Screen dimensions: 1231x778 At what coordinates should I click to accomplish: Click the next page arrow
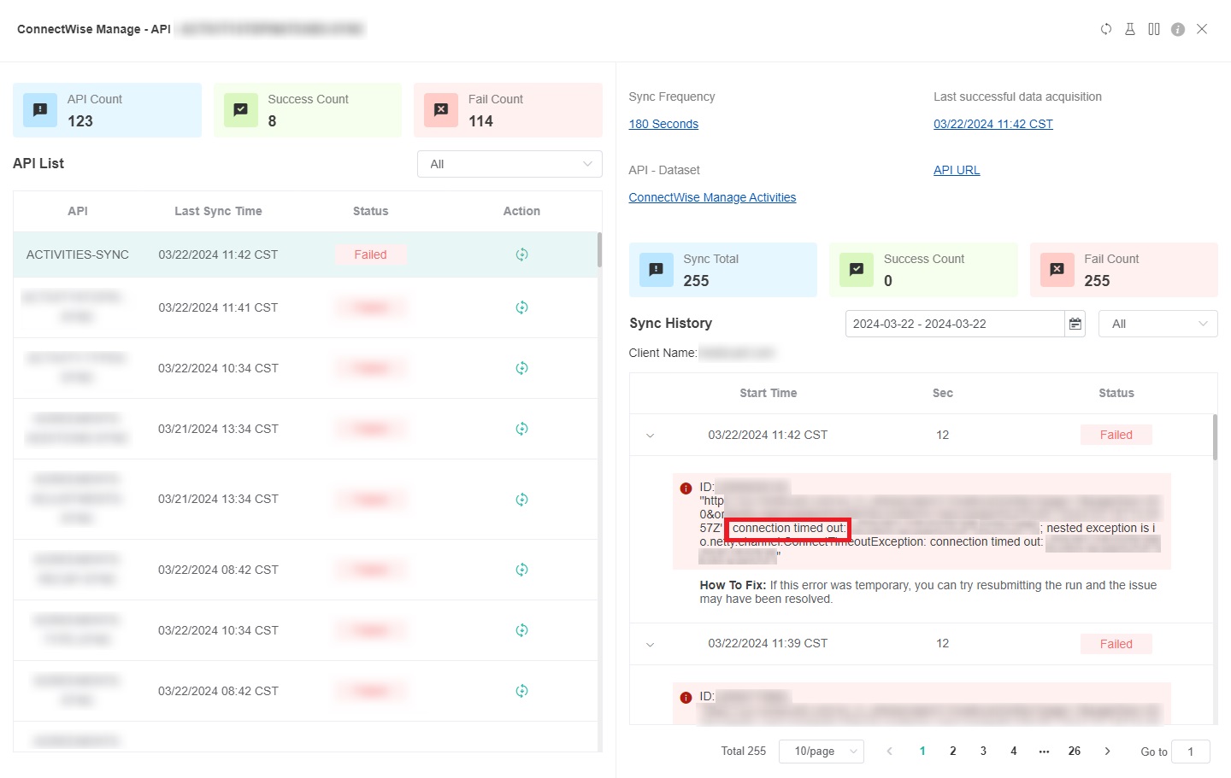1107,752
